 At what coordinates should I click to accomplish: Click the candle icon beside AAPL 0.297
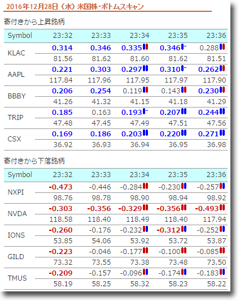click(x=146, y=68)
